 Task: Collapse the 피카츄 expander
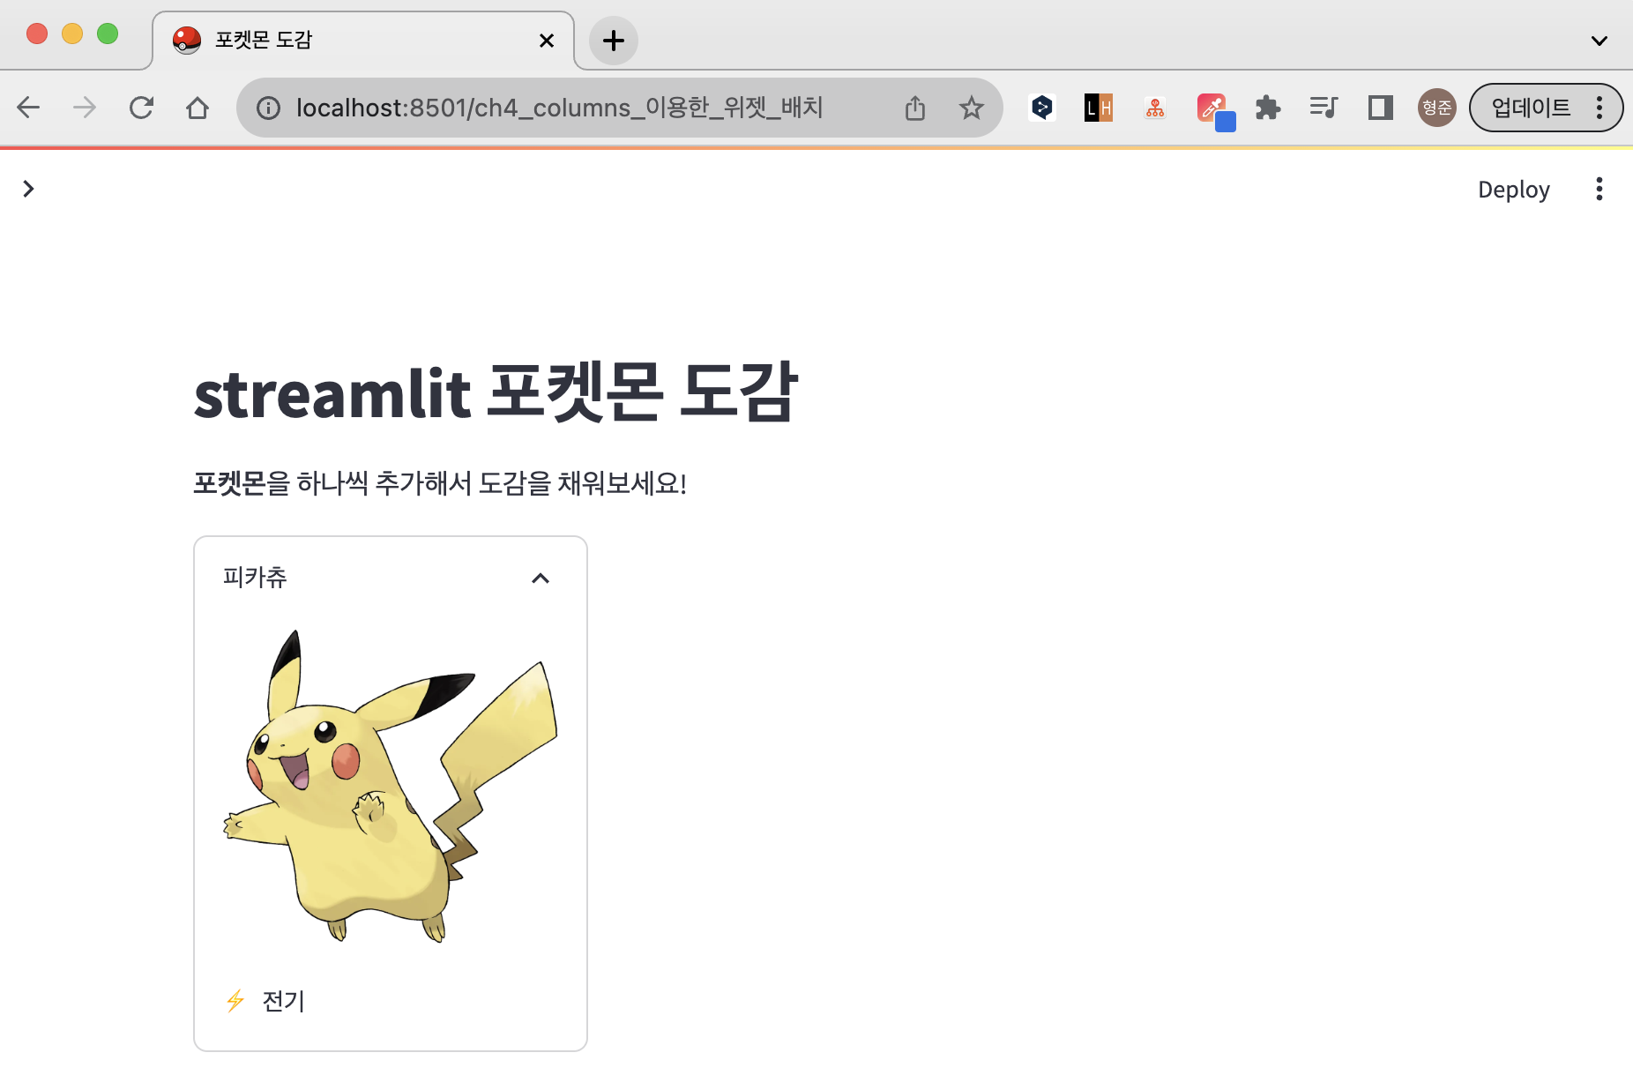(x=541, y=578)
